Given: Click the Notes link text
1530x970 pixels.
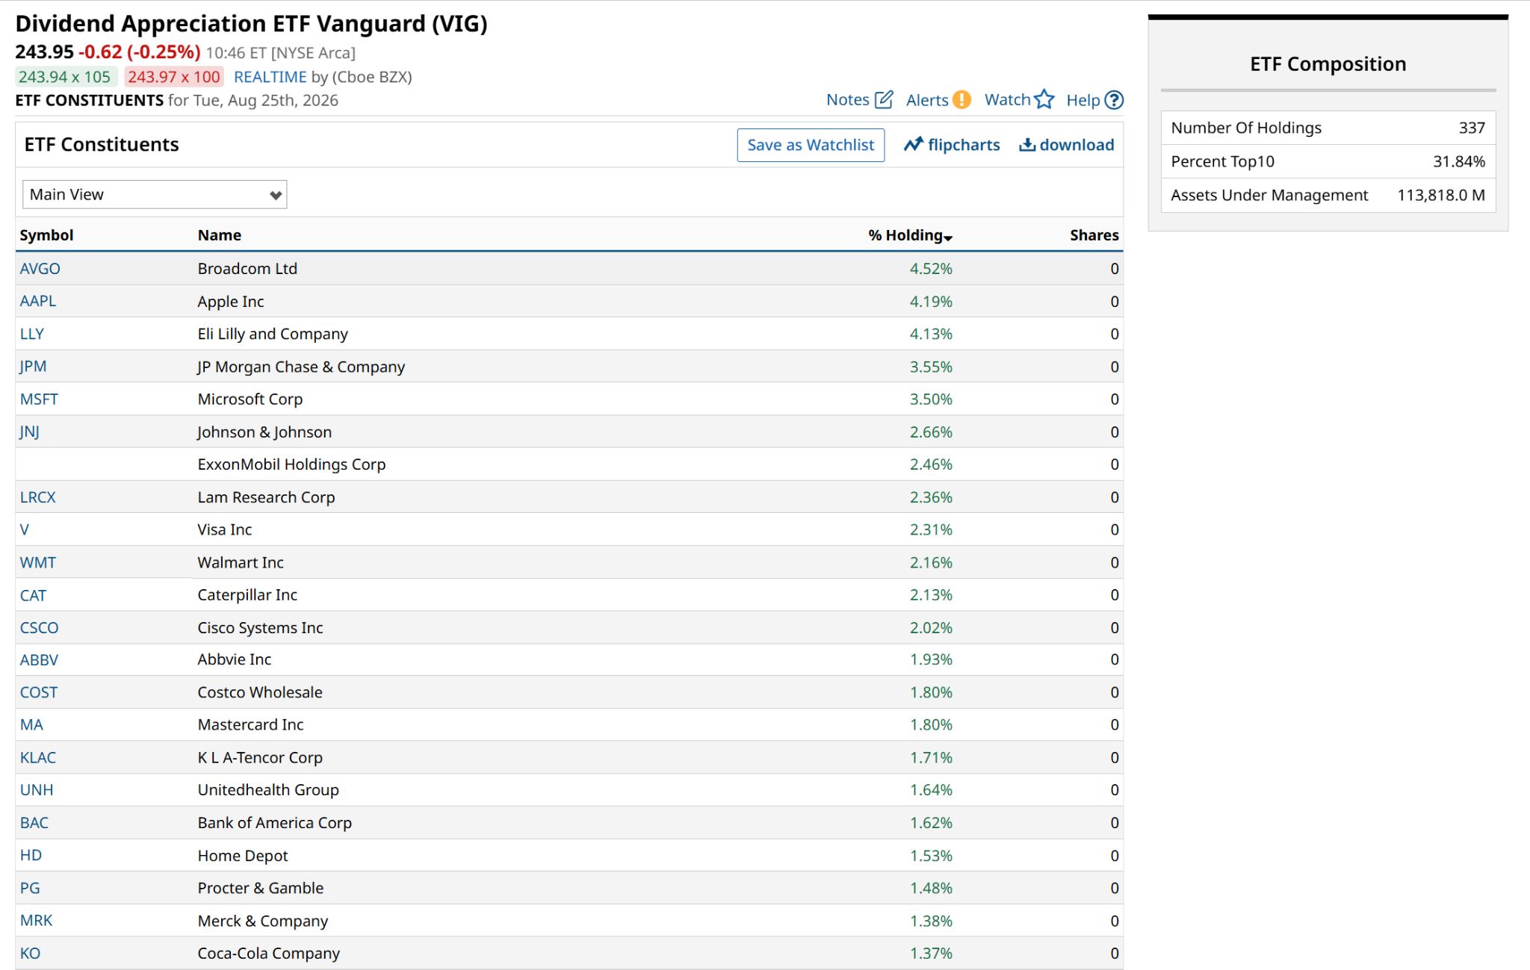Looking at the screenshot, I should 848,99.
